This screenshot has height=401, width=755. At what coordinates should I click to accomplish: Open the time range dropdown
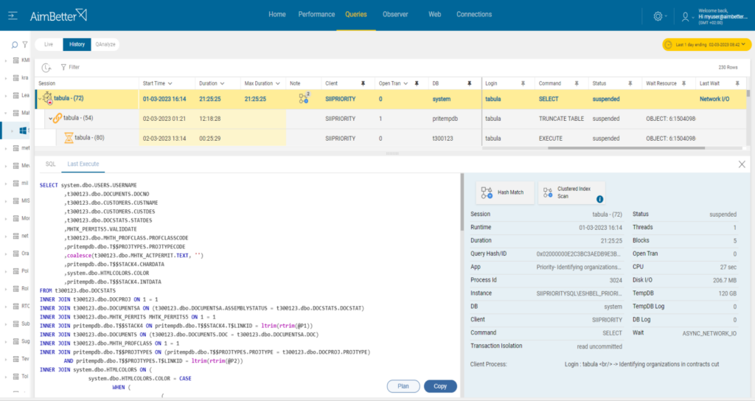(706, 45)
